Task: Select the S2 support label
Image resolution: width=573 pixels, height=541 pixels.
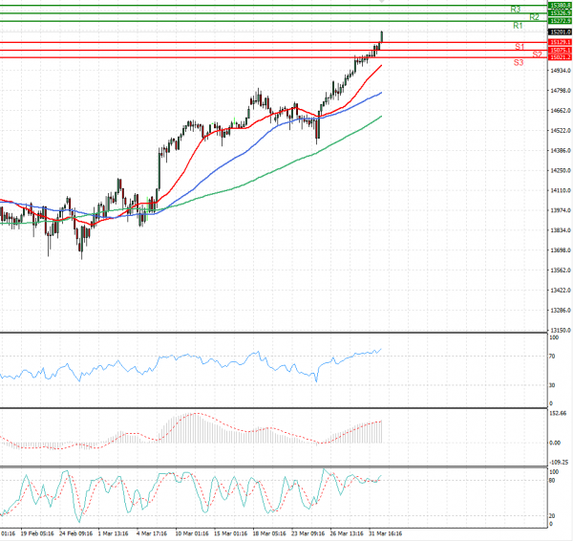Action: (537, 54)
